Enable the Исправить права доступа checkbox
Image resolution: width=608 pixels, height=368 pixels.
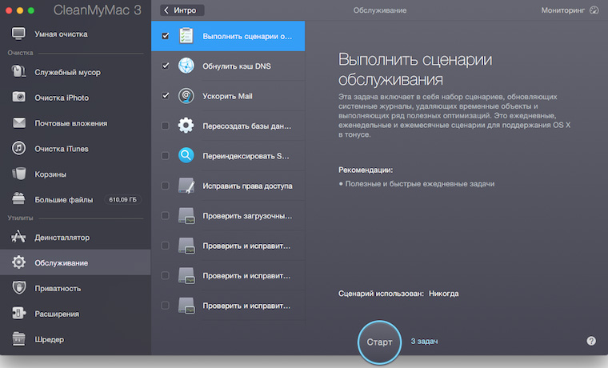tap(165, 186)
